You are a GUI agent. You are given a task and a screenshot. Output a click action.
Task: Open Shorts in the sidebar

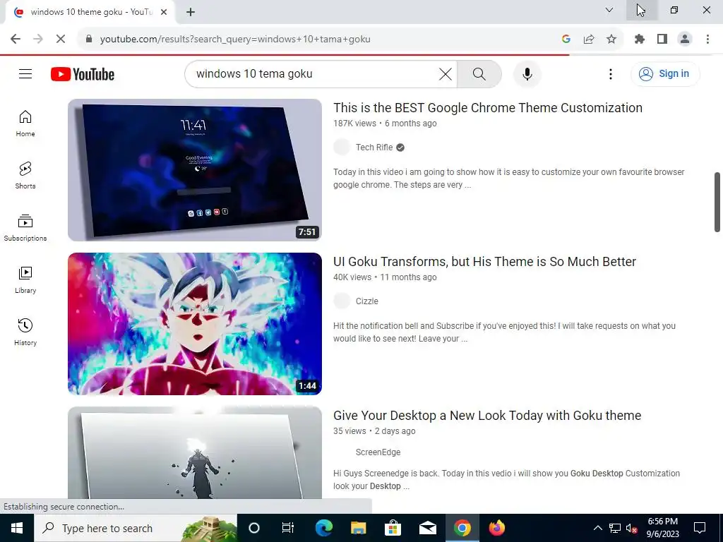click(25, 176)
